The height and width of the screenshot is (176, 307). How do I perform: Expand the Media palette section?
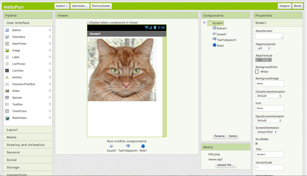tap(28, 137)
